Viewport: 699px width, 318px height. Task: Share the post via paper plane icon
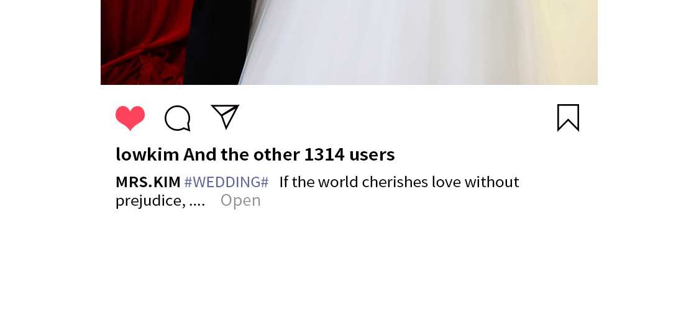pos(225,117)
